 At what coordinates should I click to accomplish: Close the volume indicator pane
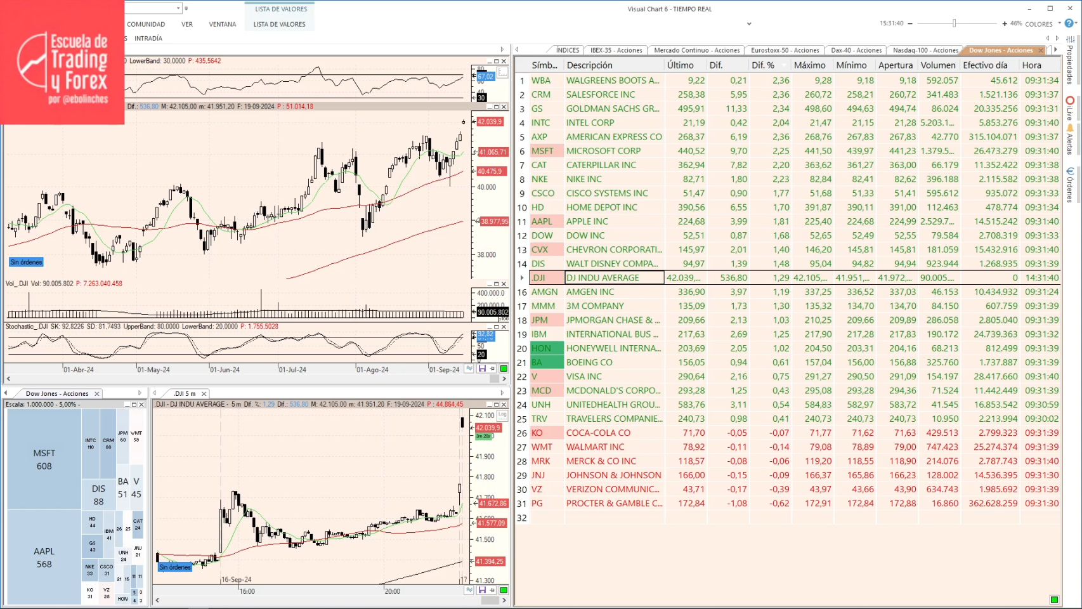coord(504,284)
